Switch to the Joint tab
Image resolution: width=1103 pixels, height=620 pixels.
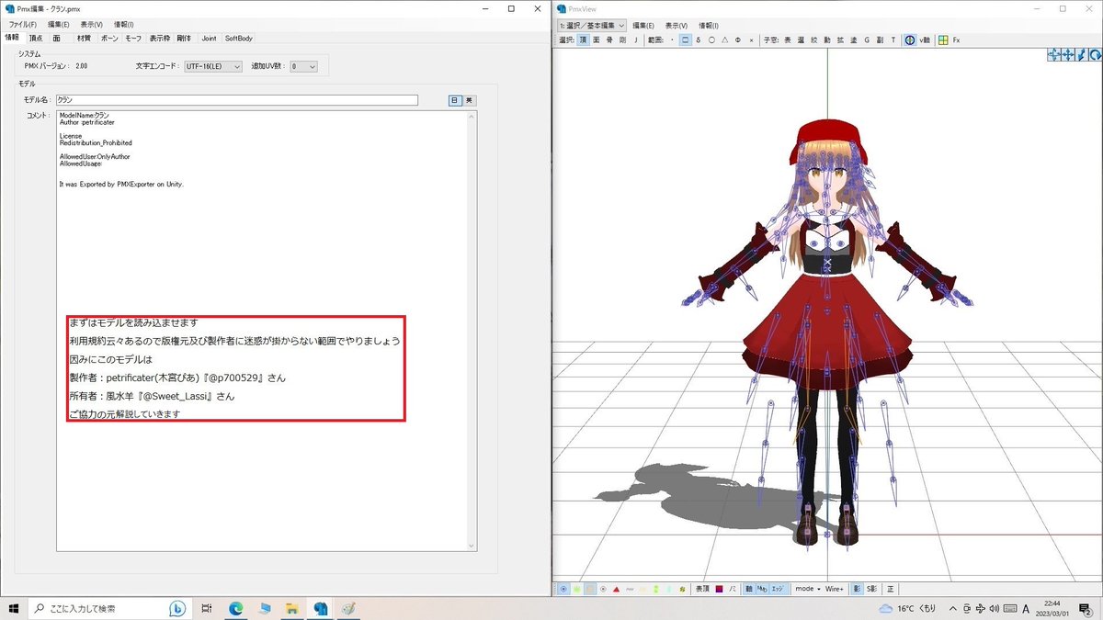point(209,38)
